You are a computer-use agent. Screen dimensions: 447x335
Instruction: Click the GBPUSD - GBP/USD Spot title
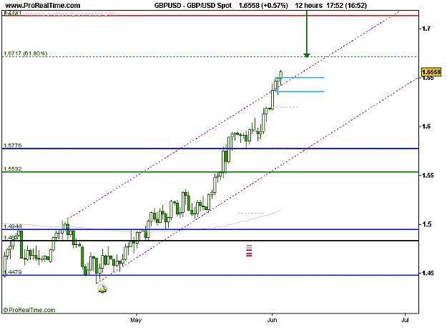[193, 6]
